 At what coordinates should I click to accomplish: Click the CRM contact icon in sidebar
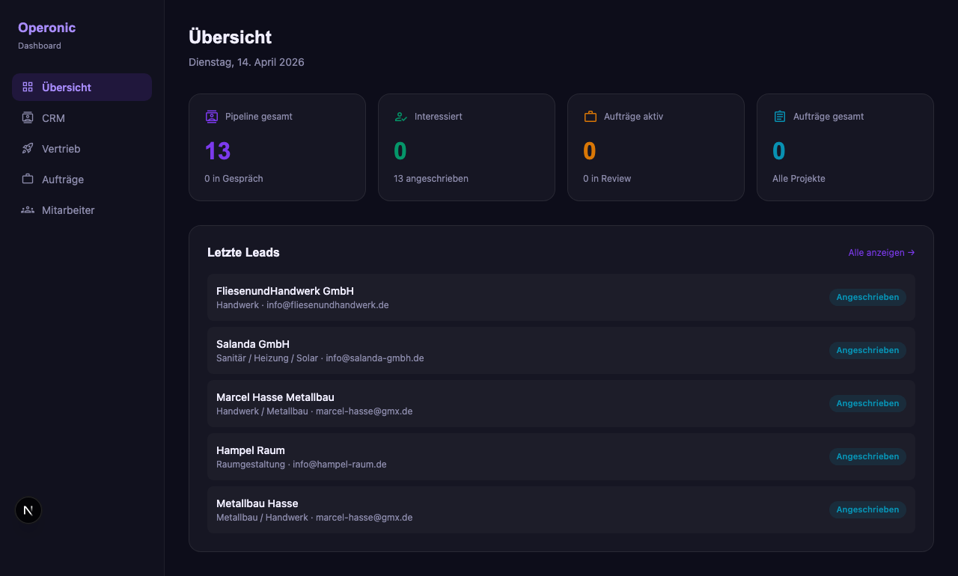(28, 117)
